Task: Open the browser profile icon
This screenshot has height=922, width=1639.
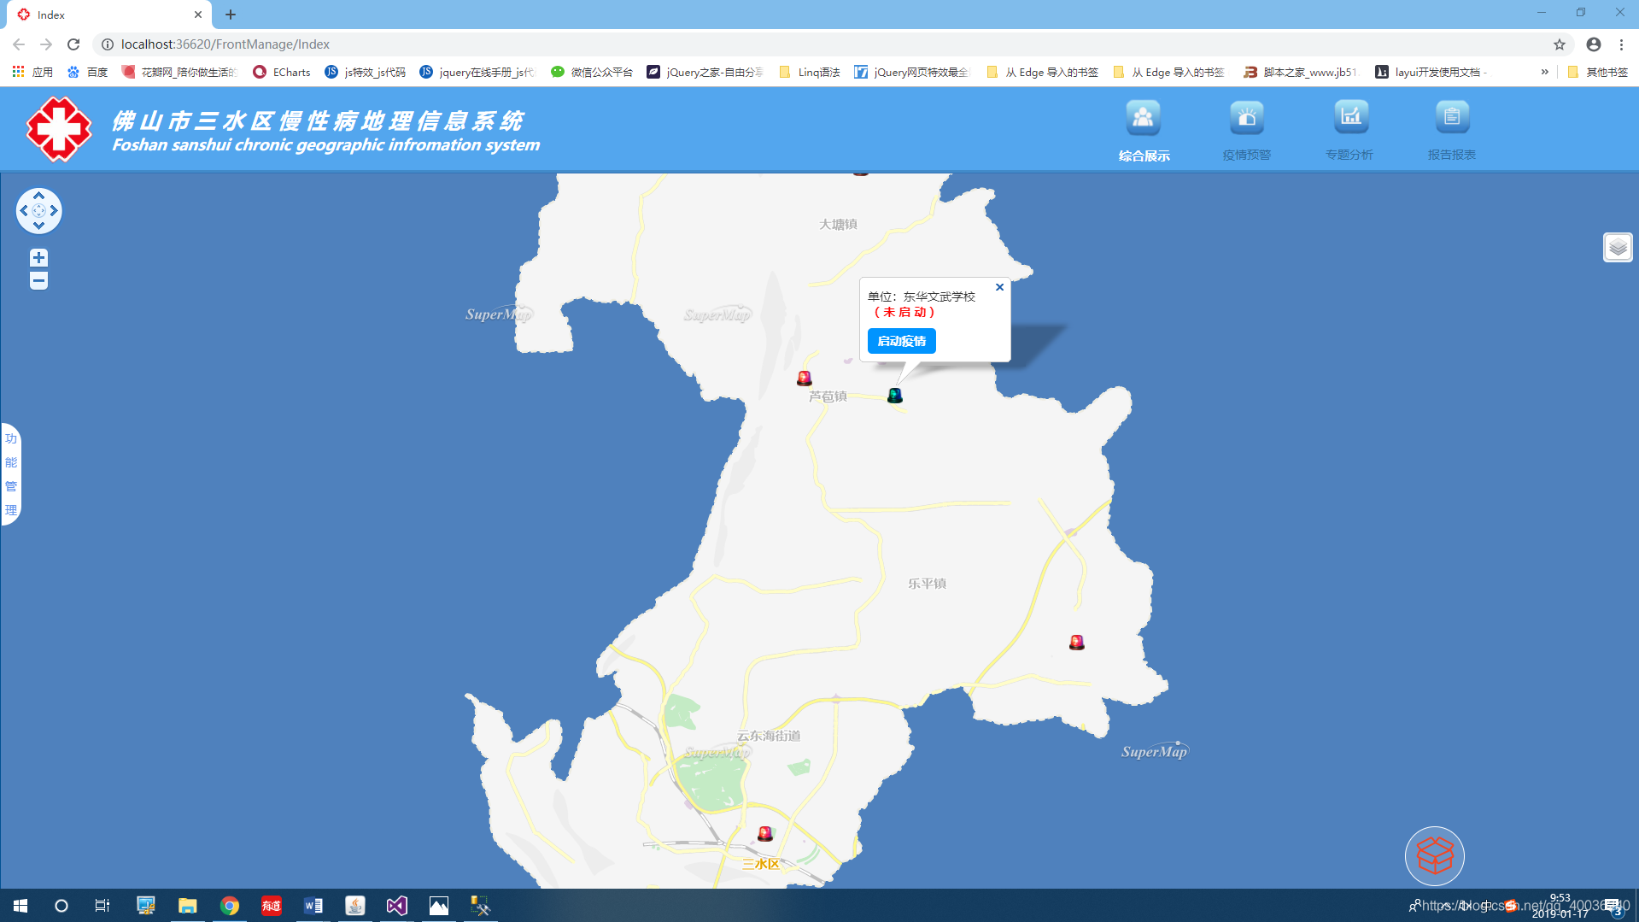Action: tap(1594, 44)
